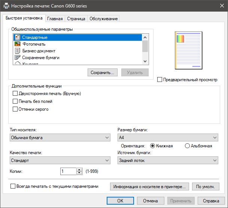
Task: Click the Удалить button
Action: 135,72
